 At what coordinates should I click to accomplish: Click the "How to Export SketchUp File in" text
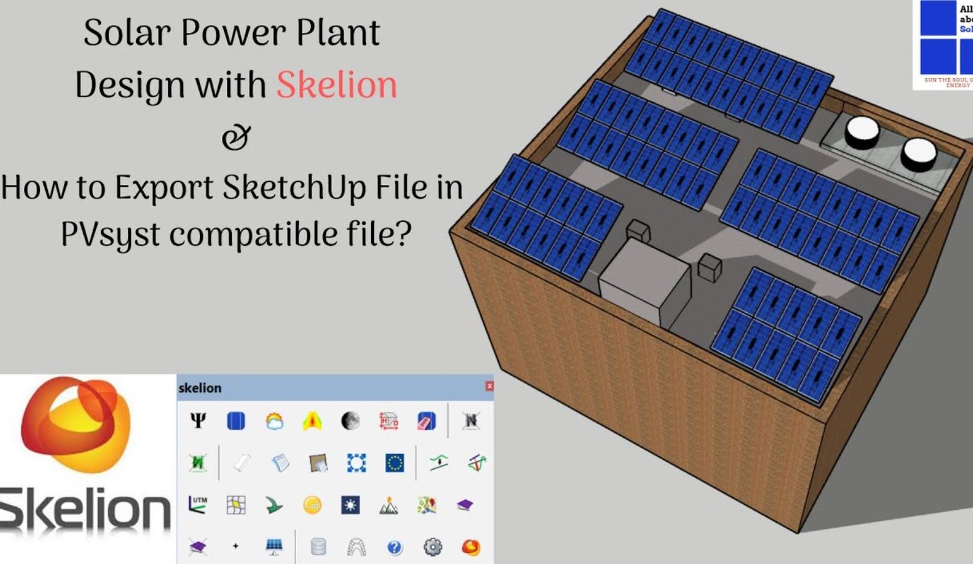232,187
